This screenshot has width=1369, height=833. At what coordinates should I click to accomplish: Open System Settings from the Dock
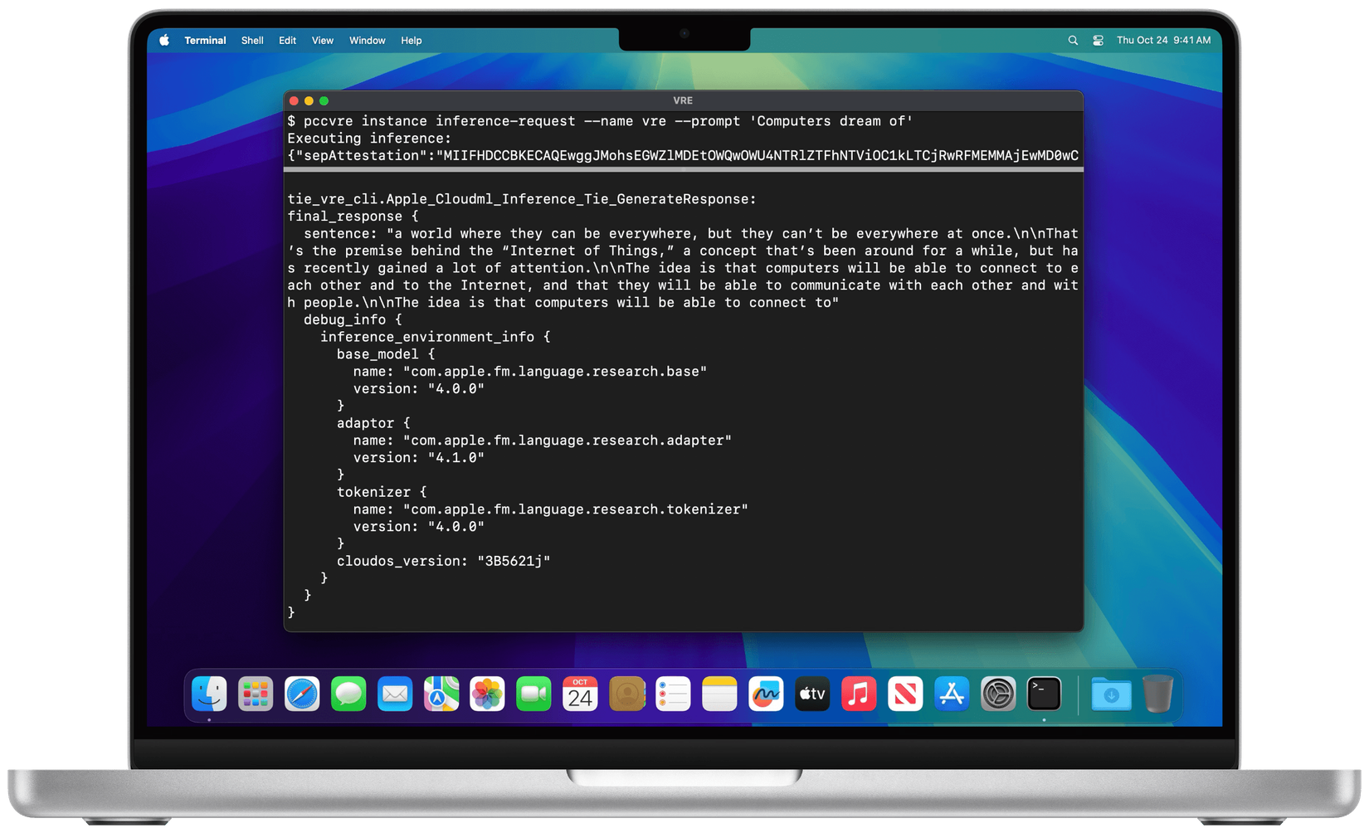[998, 694]
